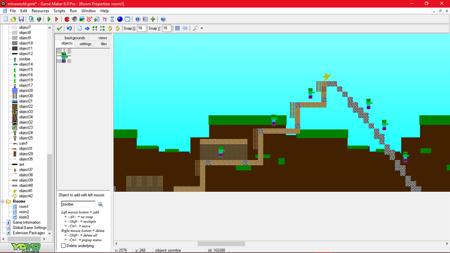Open Extension Packages in the tree
The height and width of the screenshot is (253, 450).
tap(28, 233)
